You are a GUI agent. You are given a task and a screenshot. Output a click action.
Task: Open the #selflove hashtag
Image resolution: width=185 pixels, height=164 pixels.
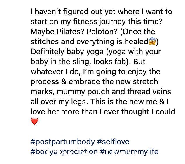tap(113, 142)
